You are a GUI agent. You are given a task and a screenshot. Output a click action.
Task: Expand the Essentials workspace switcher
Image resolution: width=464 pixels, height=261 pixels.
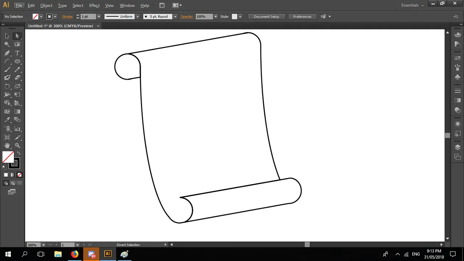(413, 5)
